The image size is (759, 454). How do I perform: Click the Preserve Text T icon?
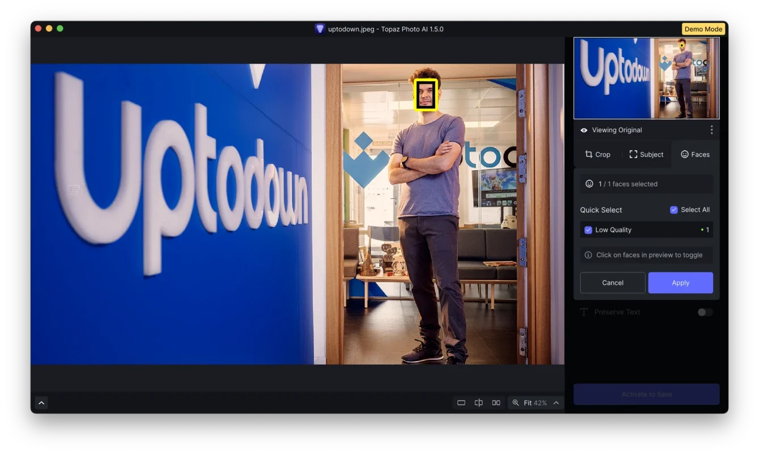(x=584, y=312)
